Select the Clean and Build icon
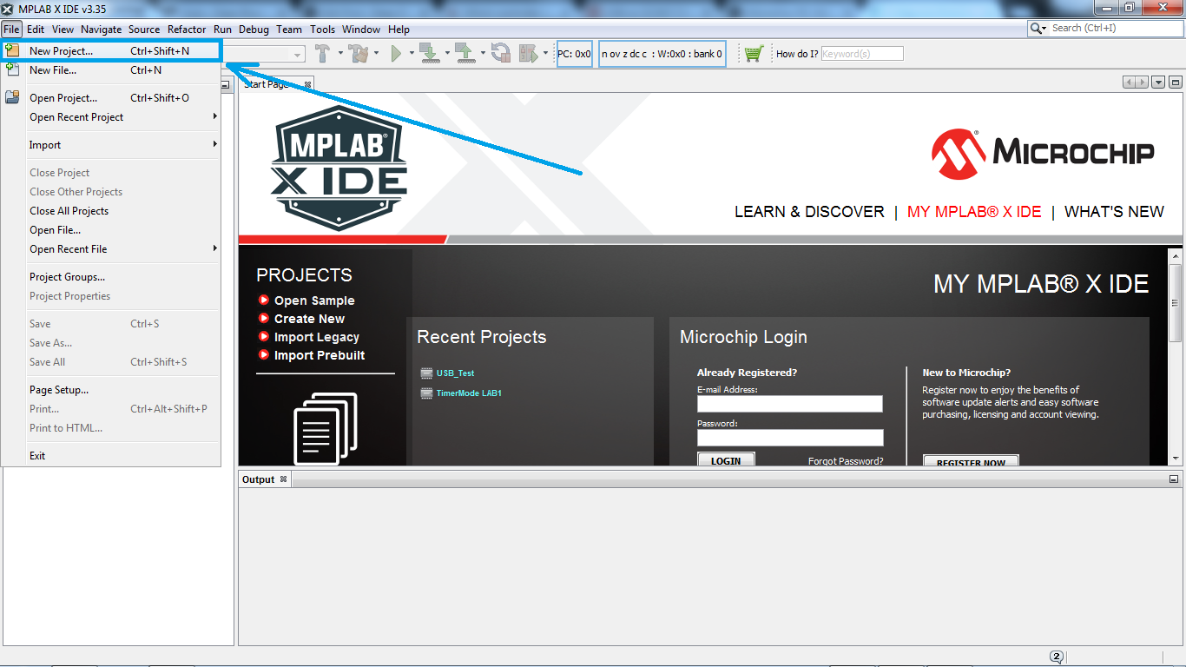 click(357, 52)
